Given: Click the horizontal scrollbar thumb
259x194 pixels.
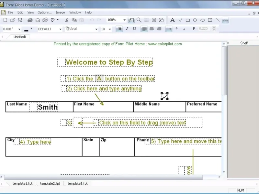Looking at the screenshot, I should (103, 177).
